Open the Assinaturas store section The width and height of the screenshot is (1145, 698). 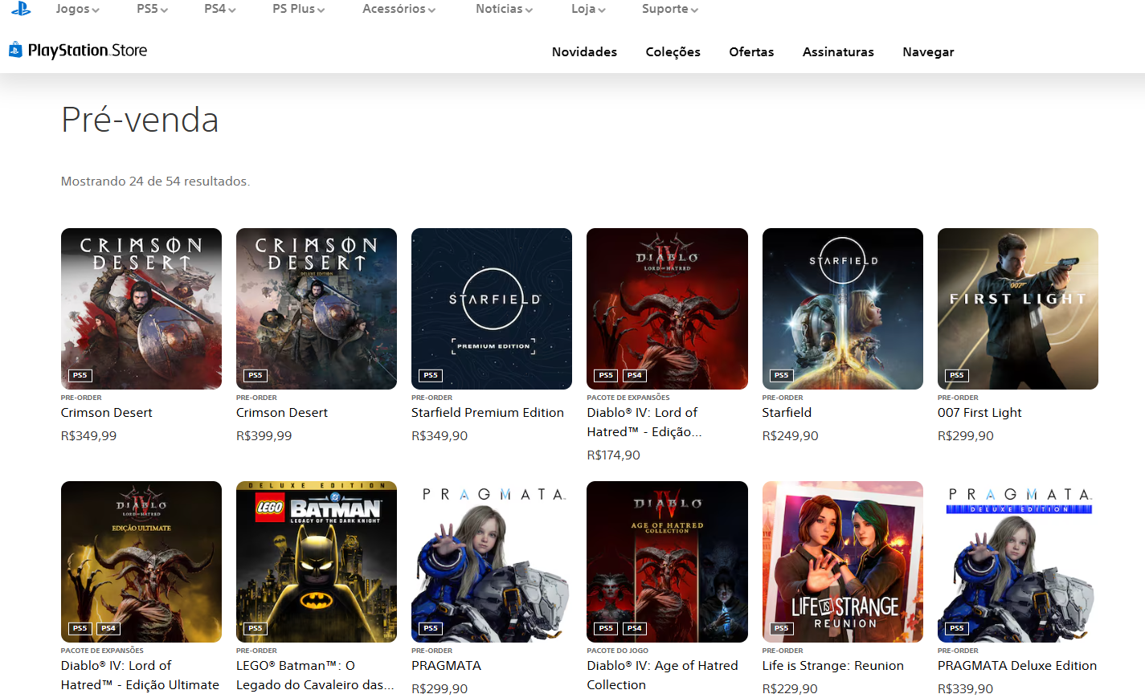(838, 51)
